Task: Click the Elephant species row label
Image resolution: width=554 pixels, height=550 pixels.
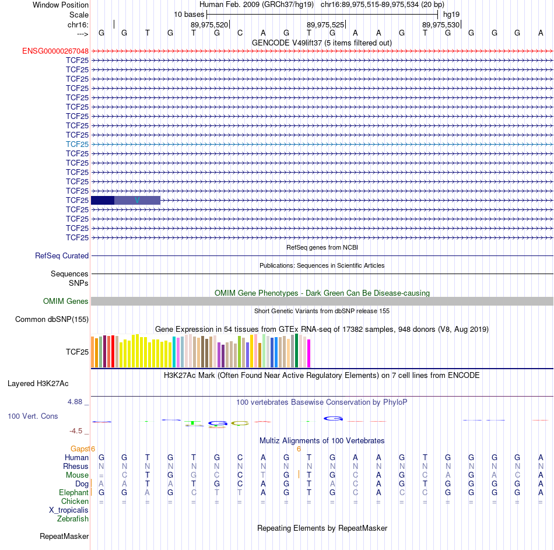Action: 73,492
